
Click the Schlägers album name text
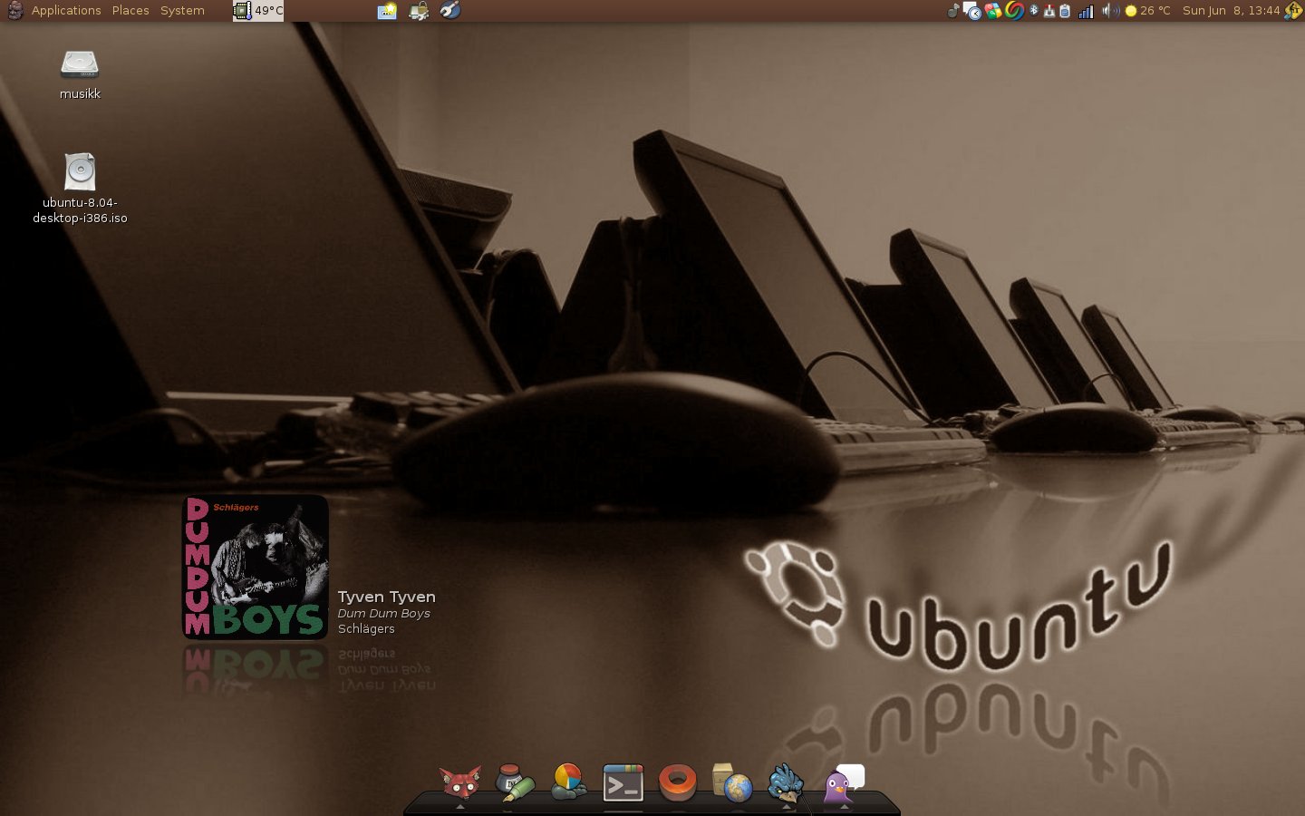pos(366,629)
